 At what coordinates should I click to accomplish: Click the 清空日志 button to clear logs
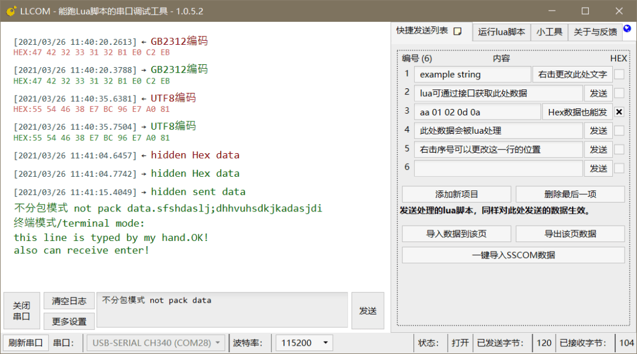tap(68, 300)
